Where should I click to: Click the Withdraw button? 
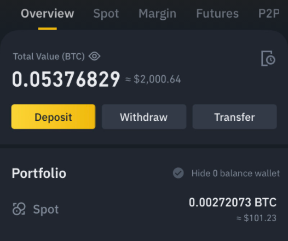(x=144, y=117)
